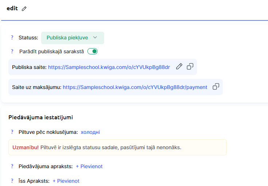The image size is (268, 186).
Task: Copy the Saite uz maksājumu link
Action: coord(216,87)
